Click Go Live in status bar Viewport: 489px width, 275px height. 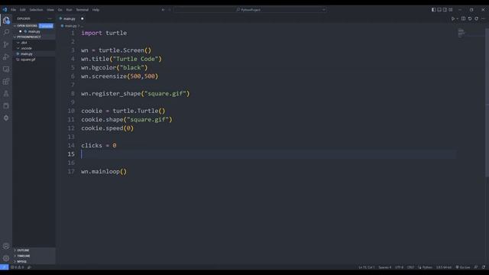463,267
